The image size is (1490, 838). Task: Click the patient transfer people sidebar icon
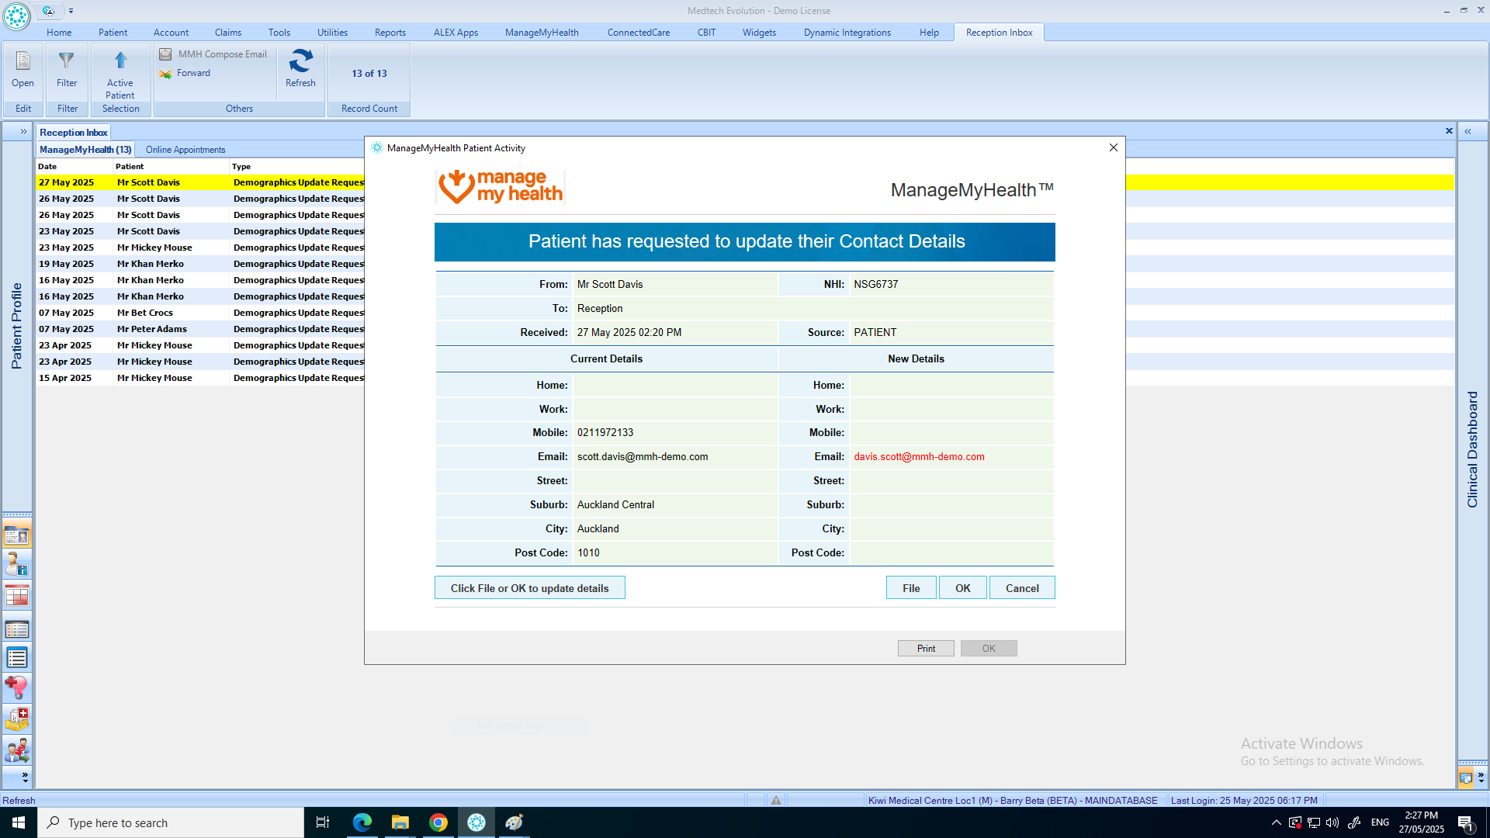point(16,750)
